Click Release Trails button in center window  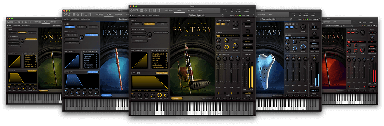pyautogui.click(x=162, y=73)
